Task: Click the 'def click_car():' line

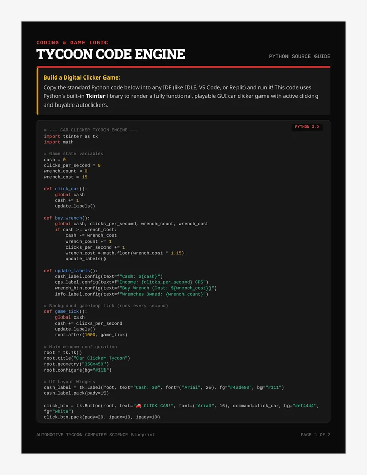Action: point(65,189)
